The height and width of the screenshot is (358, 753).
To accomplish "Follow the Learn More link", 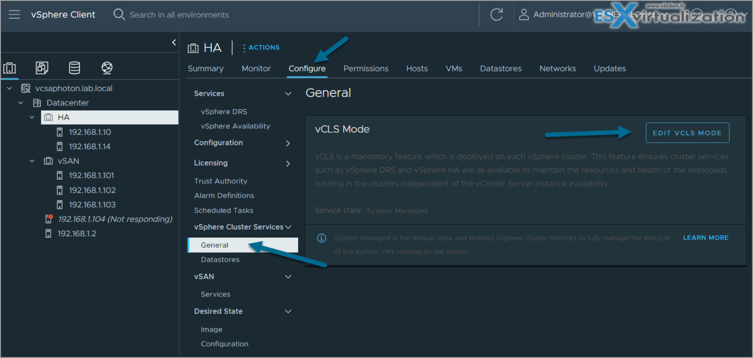I will [x=705, y=238].
